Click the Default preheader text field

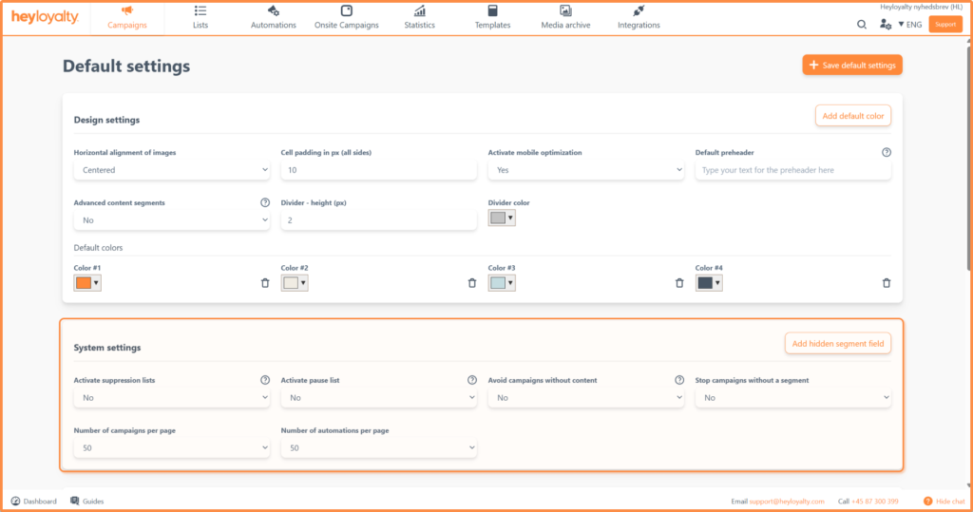(792, 170)
